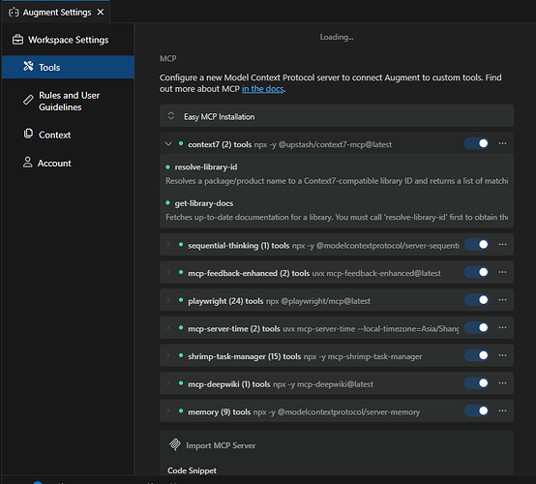Click the MCP section heading

point(167,58)
